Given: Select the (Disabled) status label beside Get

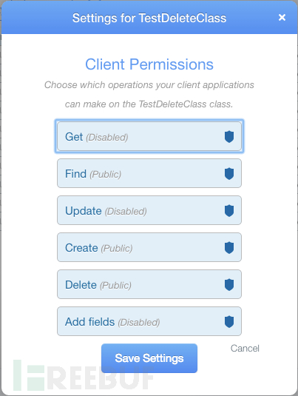Looking at the screenshot, I should point(107,138).
